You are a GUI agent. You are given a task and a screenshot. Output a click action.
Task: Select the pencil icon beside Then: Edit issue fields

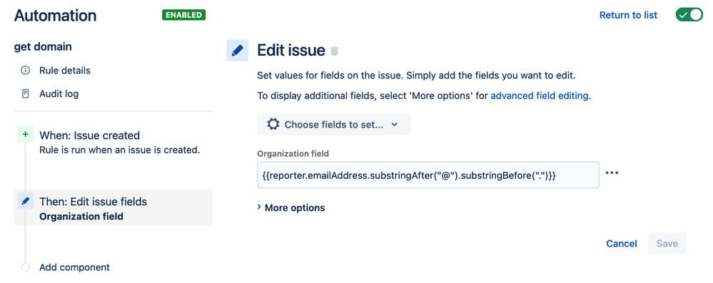coord(26,200)
